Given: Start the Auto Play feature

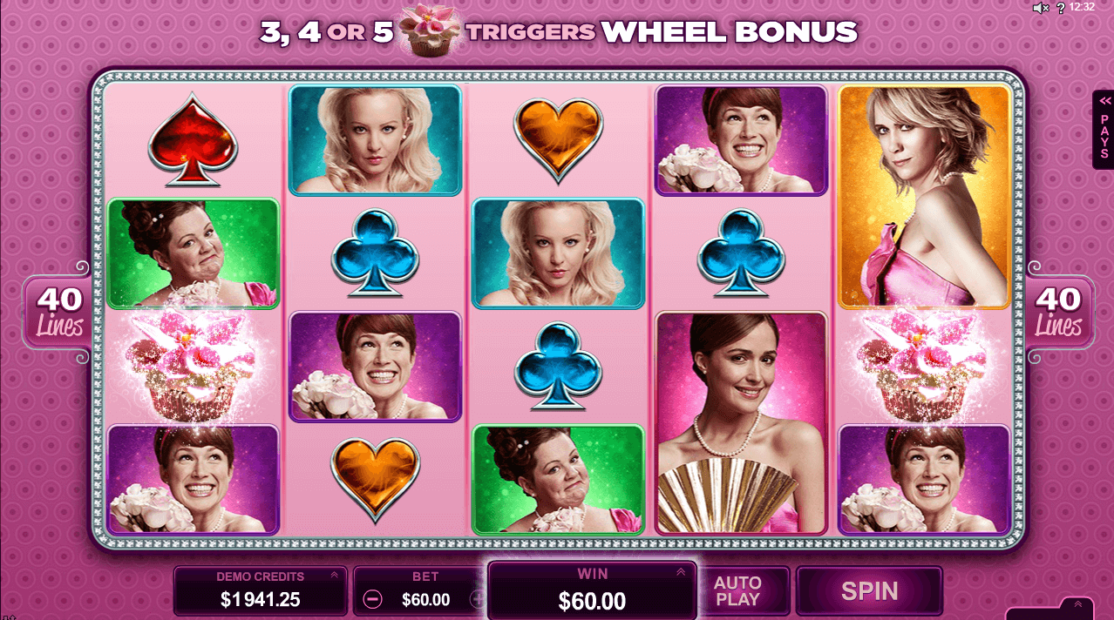Looking at the screenshot, I should [737, 591].
